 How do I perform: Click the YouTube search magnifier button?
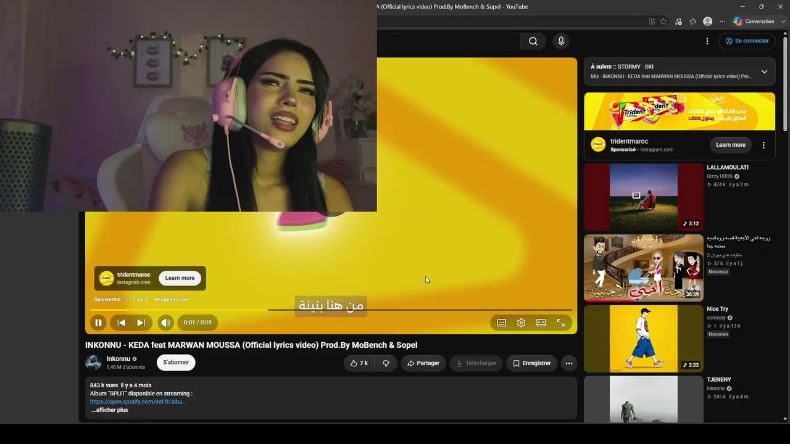[533, 41]
